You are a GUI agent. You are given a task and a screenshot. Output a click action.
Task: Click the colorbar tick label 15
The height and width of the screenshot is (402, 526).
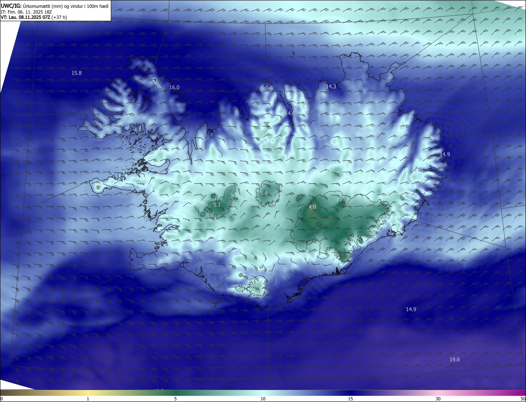click(x=351, y=399)
